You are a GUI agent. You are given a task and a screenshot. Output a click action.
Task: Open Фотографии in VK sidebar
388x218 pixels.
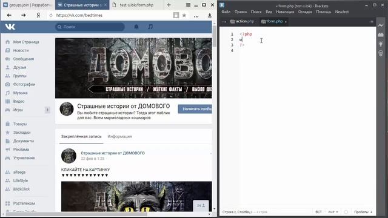tap(24, 84)
